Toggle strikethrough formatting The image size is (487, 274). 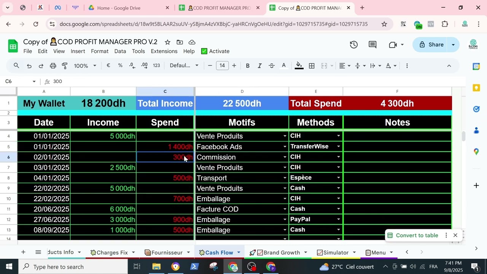click(x=272, y=66)
